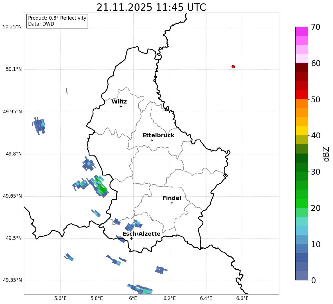The width and height of the screenshot is (333, 304).
Task: Click the radar echo cell just below 49.8°N
Action: coord(88,164)
